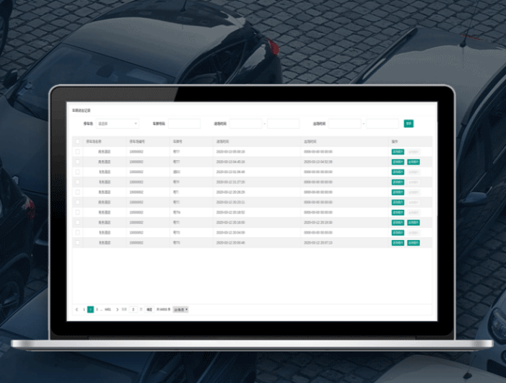
Task: Click entry photo button in first row
Action: pyautogui.click(x=397, y=152)
